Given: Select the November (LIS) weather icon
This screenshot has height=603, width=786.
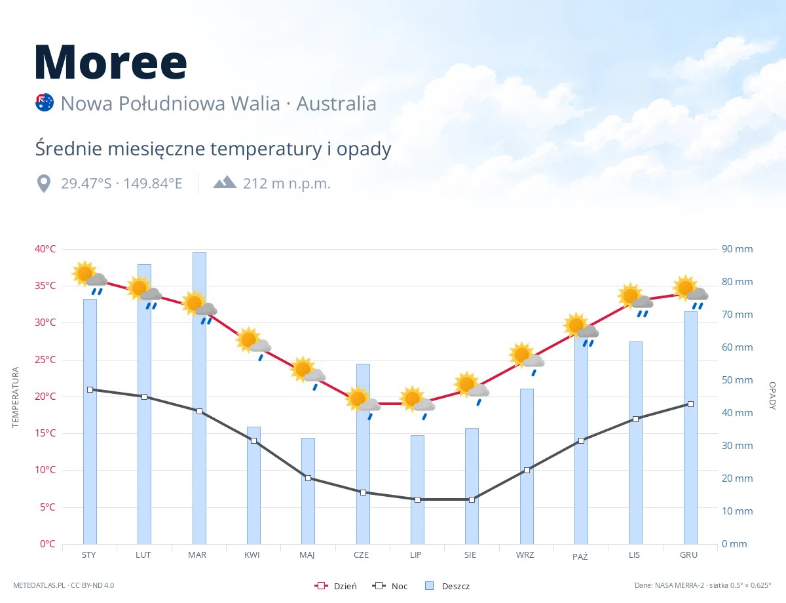Looking at the screenshot, I should tap(635, 300).
